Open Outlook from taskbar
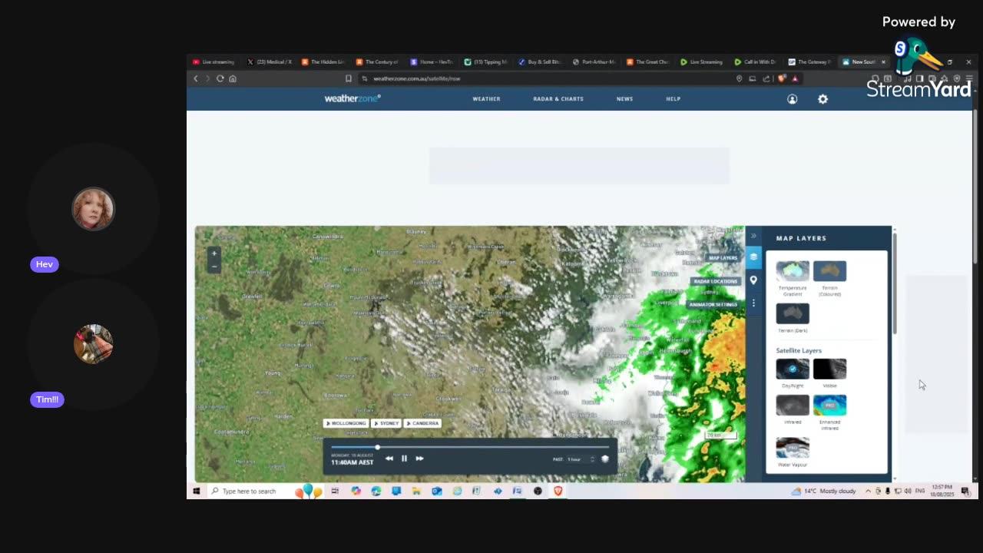This screenshot has height=553, width=983. [x=436, y=491]
